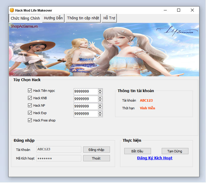Increase the Hack Tiên ngọc value with up arrow
This screenshot has height=183, width=206.
pyautogui.click(x=100, y=90)
